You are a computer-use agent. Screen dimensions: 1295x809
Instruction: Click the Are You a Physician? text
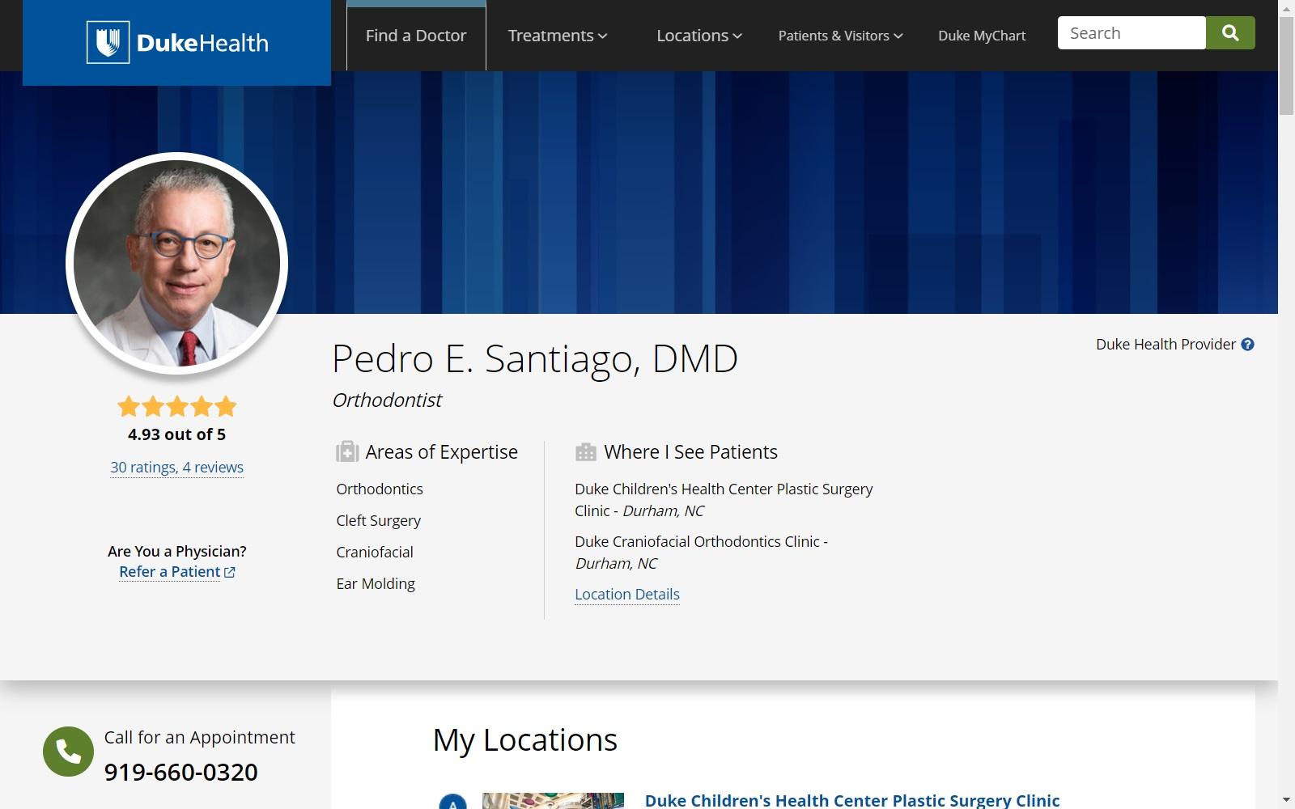coord(177,551)
